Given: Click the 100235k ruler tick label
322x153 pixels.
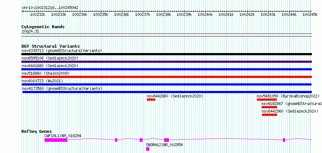Looking at the screenshot, I should [x=101, y=14].
